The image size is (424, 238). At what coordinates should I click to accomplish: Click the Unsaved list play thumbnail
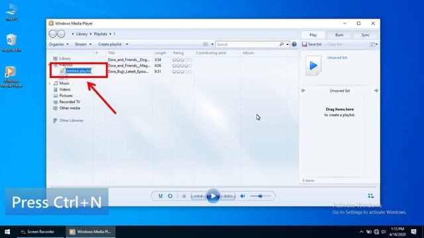(313, 65)
